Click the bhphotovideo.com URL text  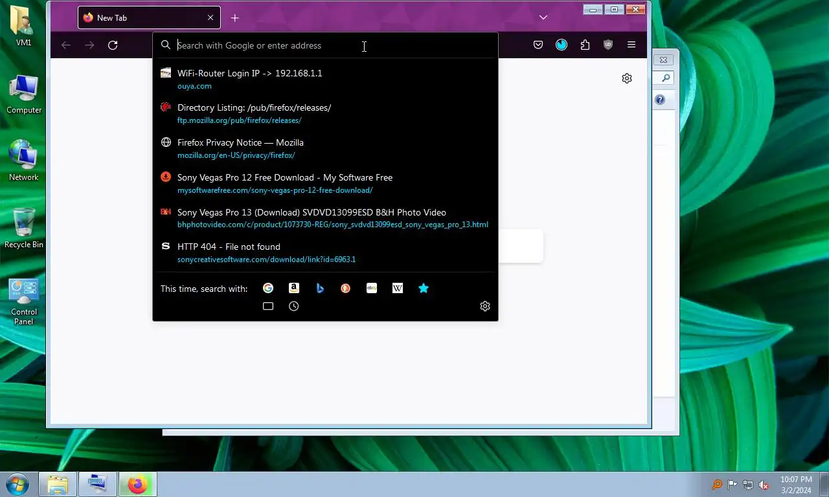click(333, 225)
